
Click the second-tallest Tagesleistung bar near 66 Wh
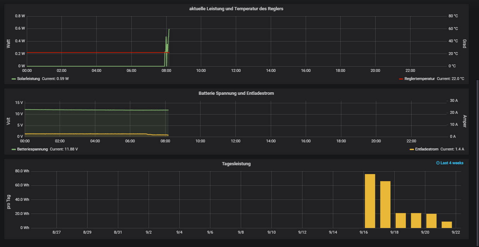(385, 204)
